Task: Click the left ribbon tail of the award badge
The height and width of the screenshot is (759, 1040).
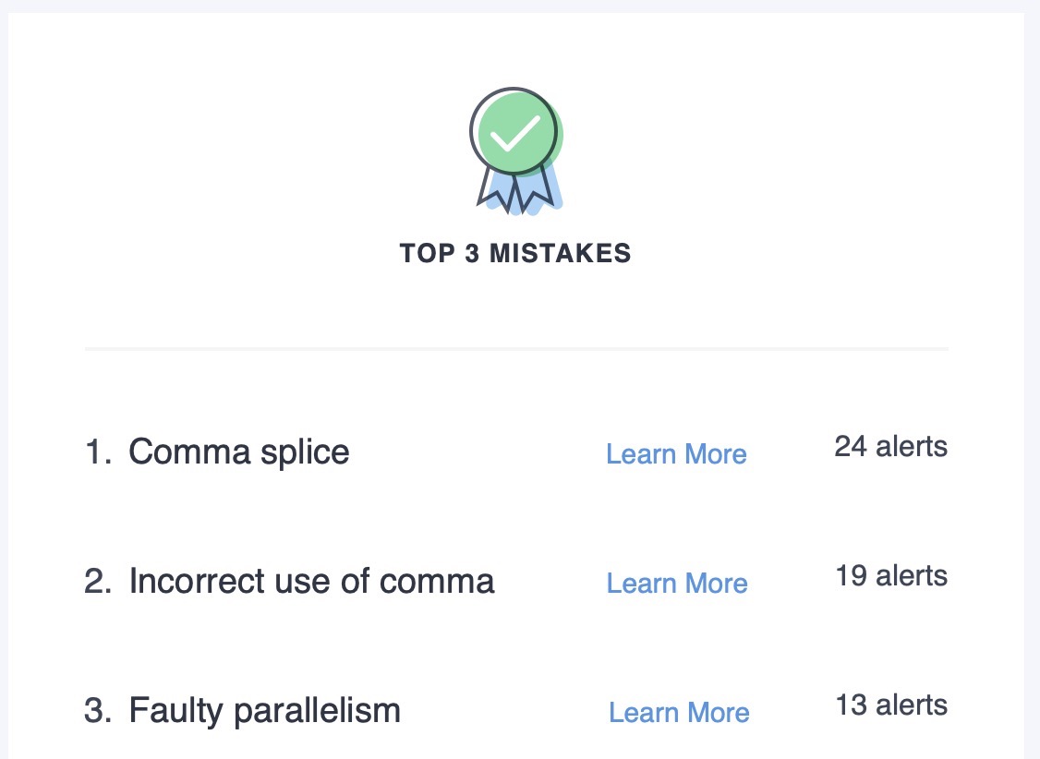Action: [x=495, y=190]
